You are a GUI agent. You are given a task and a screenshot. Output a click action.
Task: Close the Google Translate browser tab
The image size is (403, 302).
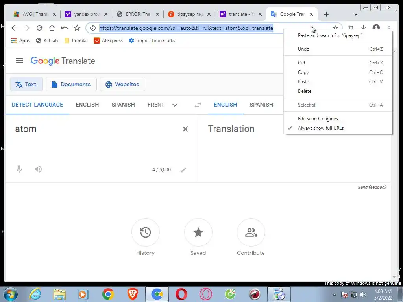click(x=311, y=14)
